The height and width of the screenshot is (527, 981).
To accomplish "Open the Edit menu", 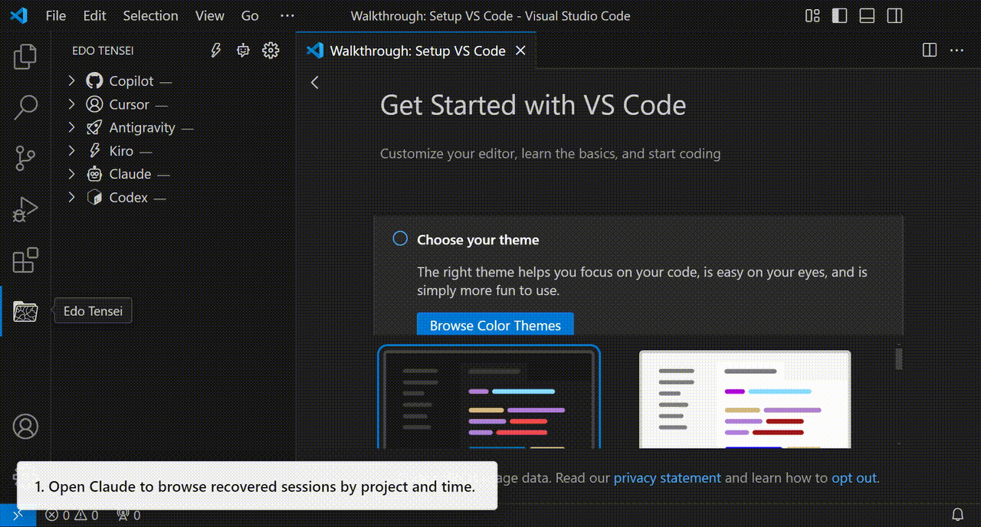I will click(95, 15).
